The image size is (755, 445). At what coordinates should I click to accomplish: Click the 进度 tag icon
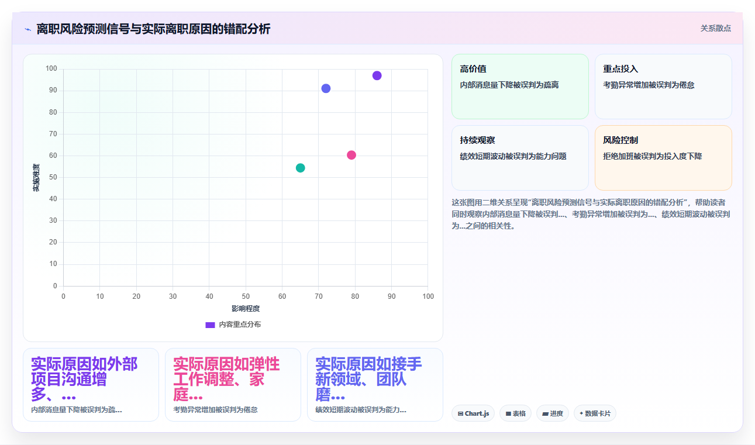click(x=545, y=413)
